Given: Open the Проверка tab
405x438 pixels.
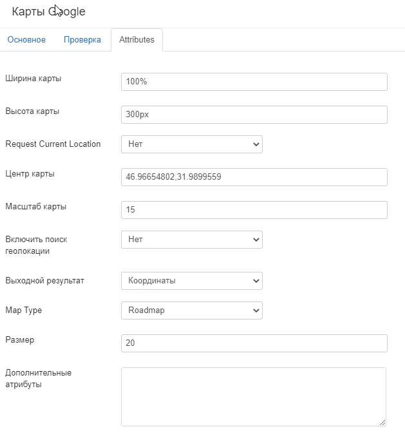Looking at the screenshot, I should [x=82, y=40].
